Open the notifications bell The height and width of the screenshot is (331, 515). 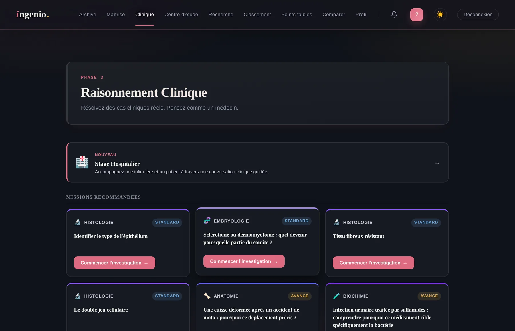click(394, 15)
